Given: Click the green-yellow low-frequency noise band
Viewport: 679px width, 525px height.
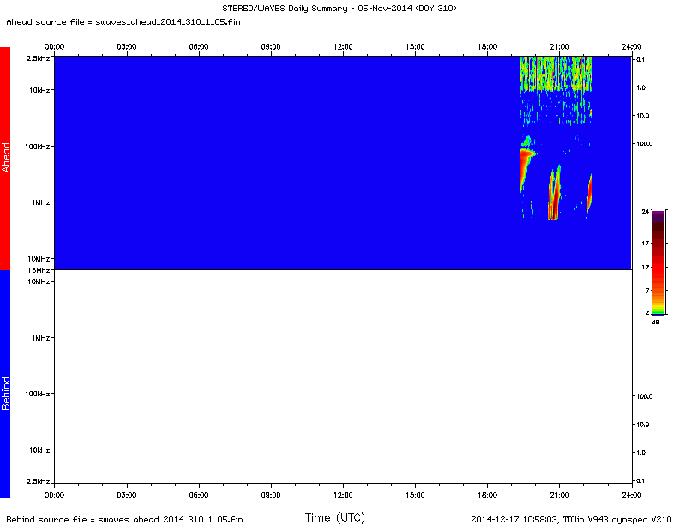Looking at the screenshot, I should tap(556, 74).
